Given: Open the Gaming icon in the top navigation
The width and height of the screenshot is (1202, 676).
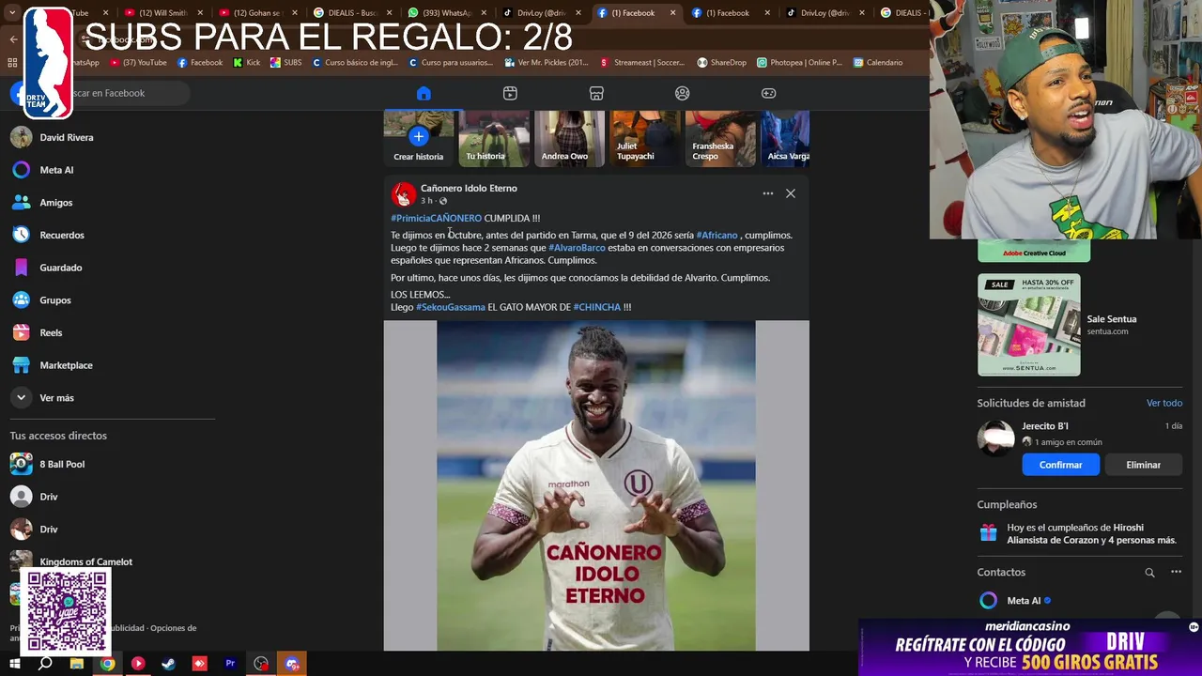Looking at the screenshot, I should [x=768, y=93].
